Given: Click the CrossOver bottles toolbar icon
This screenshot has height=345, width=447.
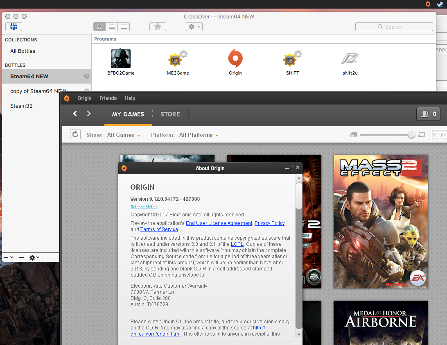Looking at the screenshot, I should point(14,27).
